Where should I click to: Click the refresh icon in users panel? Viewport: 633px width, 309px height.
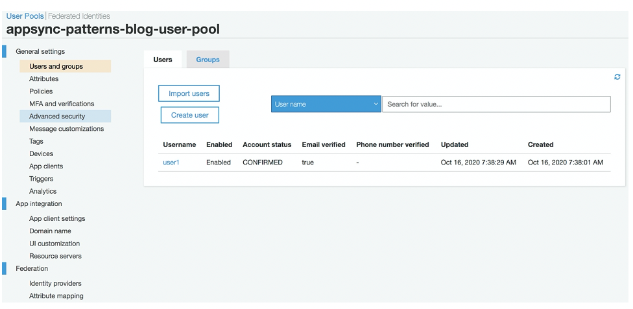(617, 76)
